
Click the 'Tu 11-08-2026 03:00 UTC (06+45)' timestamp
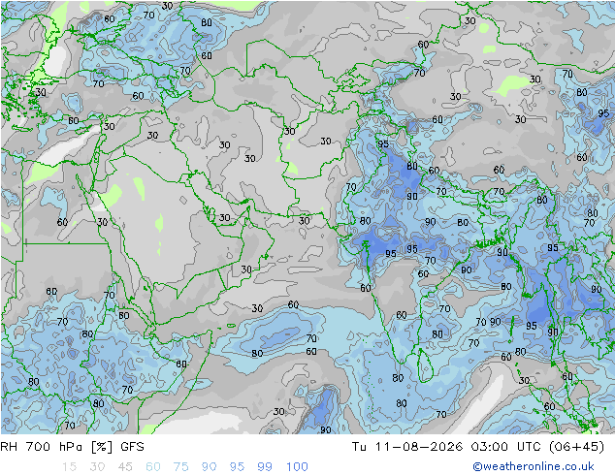478,447
